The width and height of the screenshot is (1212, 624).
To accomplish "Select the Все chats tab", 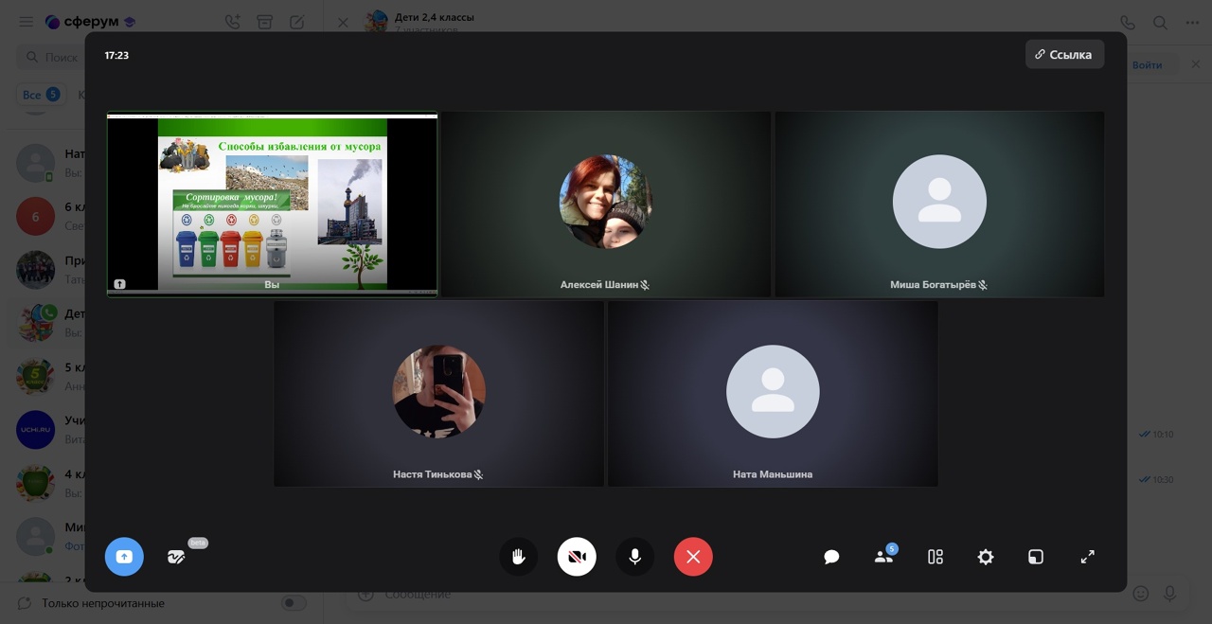I will click(41, 95).
